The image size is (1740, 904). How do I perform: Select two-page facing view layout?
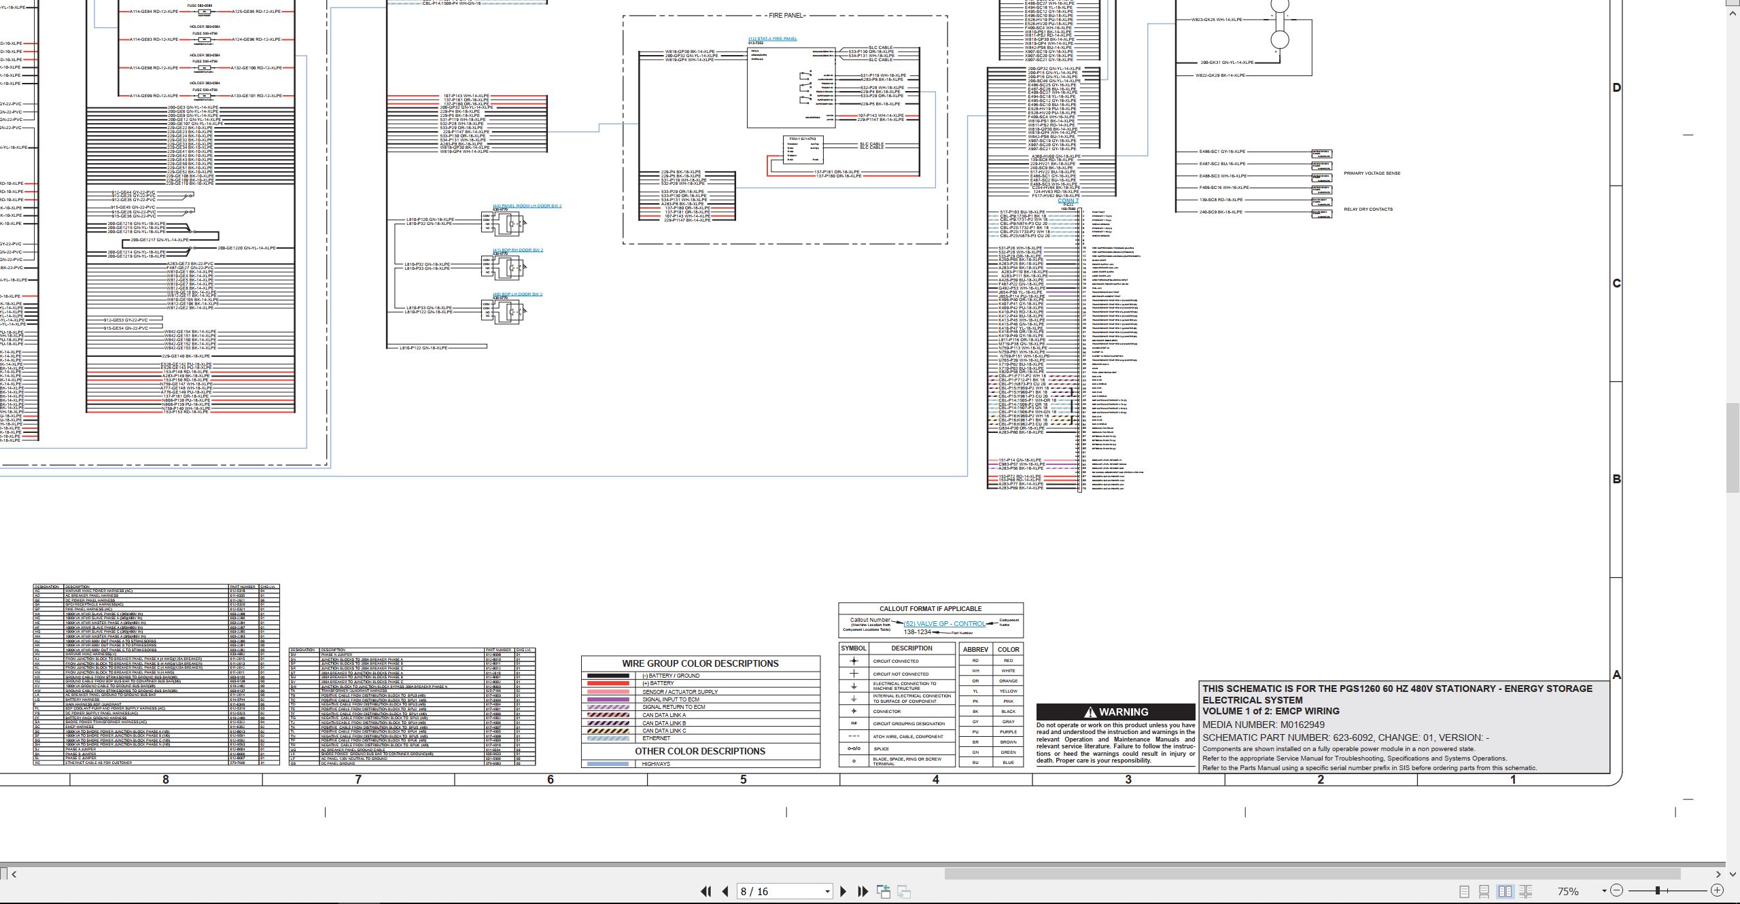[1505, 891]
